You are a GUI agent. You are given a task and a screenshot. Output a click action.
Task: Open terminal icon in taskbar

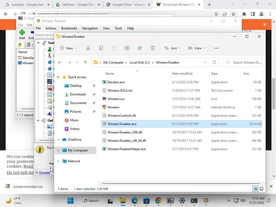pos(194,201)
